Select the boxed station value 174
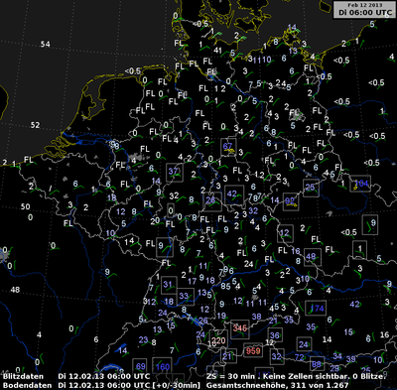 316,309
